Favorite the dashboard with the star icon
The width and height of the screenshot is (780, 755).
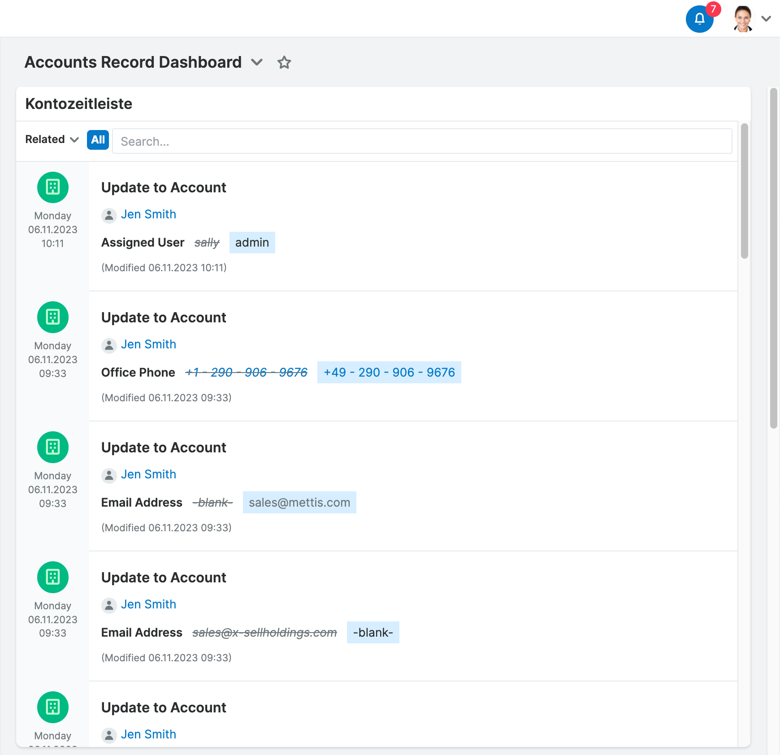[x=284, y=62]
